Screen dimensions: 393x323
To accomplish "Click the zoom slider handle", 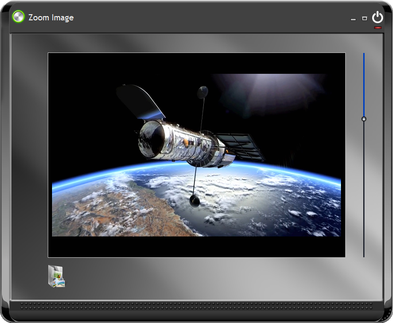I will [x=364, y=119].
